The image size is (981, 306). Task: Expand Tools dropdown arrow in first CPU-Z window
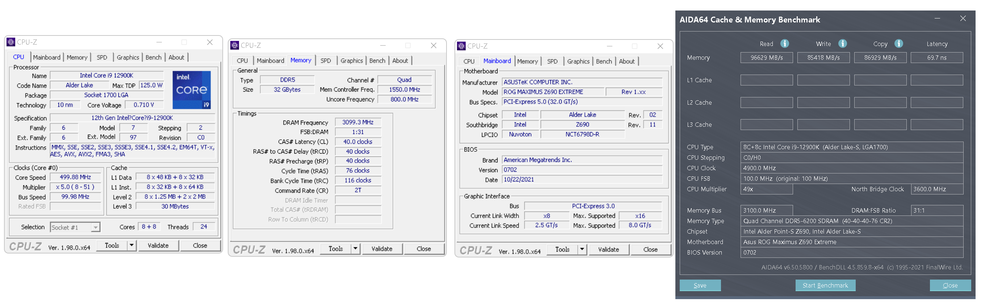point(131,246)
